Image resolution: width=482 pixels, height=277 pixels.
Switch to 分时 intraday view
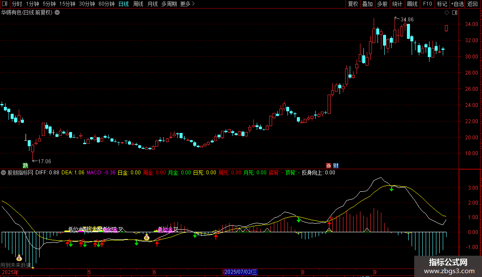pyautogui.click(x=17, y=4)
